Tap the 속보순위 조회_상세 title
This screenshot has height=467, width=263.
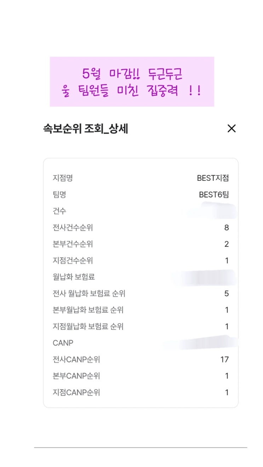85,129
